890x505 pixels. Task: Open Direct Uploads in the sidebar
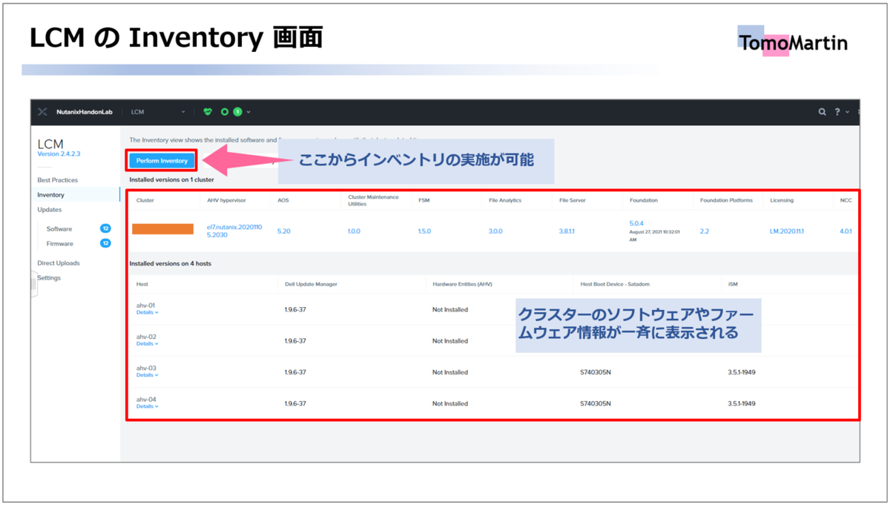59,263
